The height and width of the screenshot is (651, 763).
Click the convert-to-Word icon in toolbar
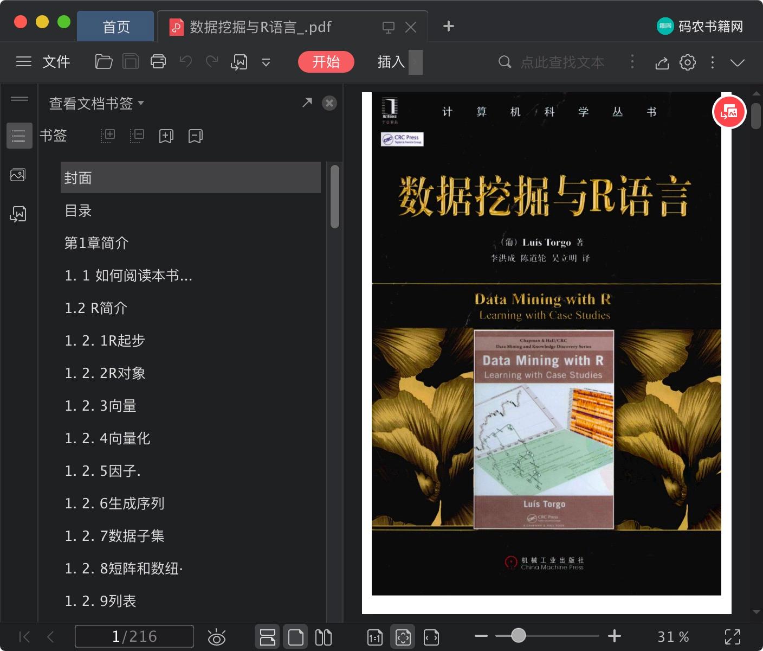(x=239, y=62)
